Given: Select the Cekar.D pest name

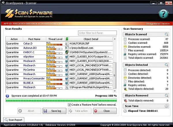Looking at the screenshot, I should (28, 44).
